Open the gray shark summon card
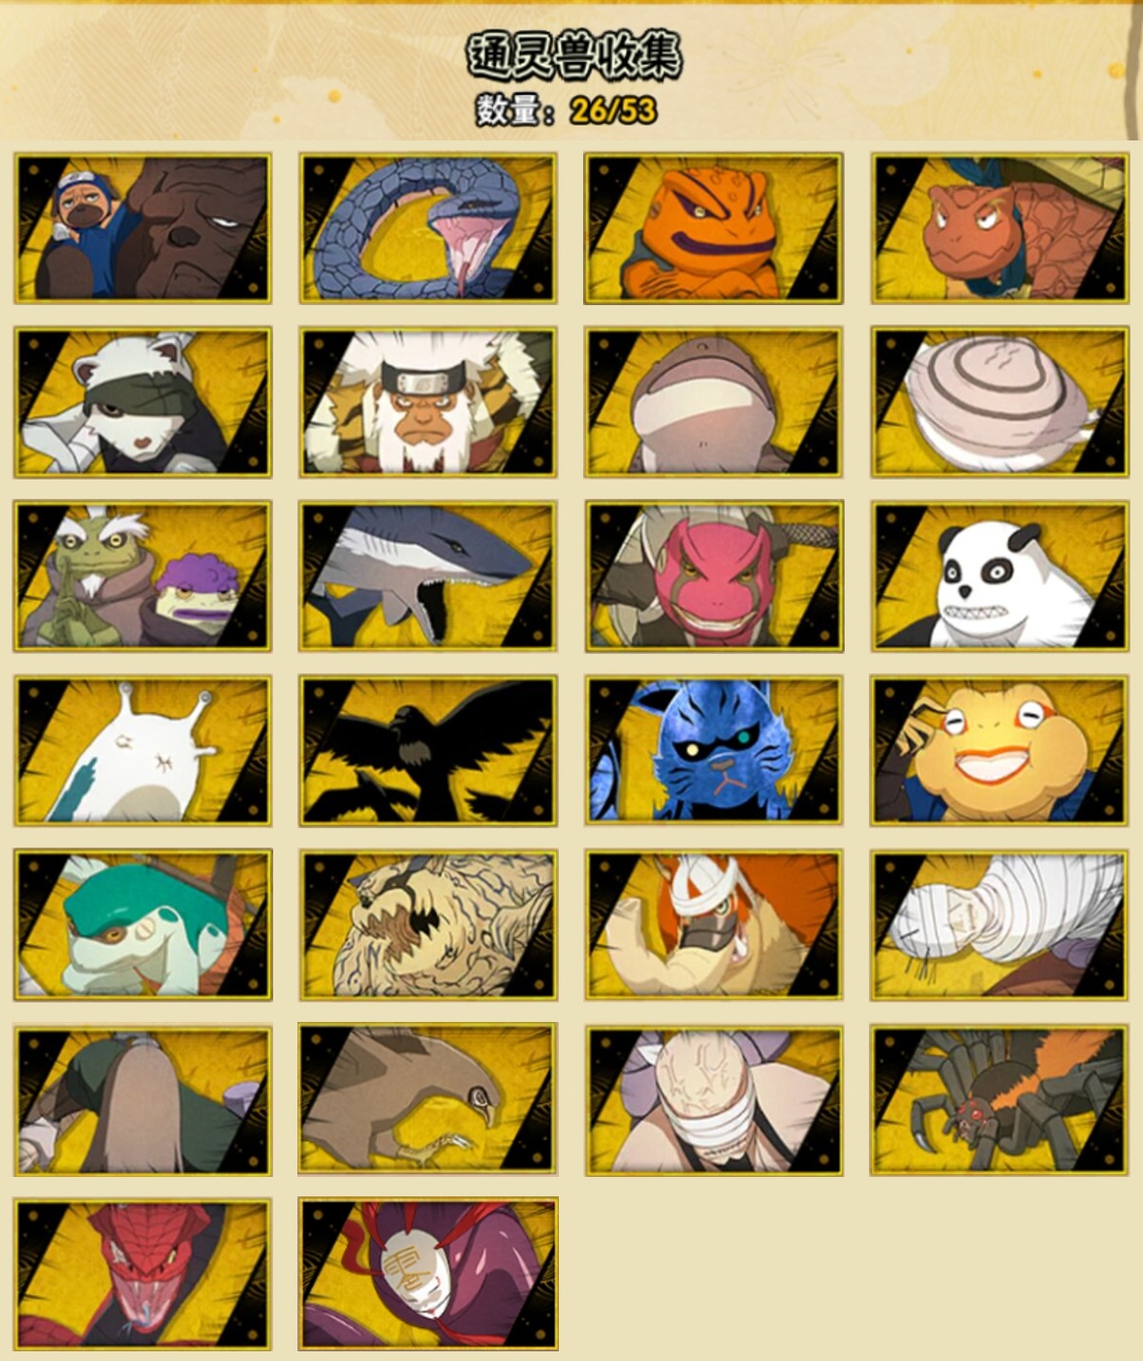The image size is (1143, 1361). tap(428, 576)
